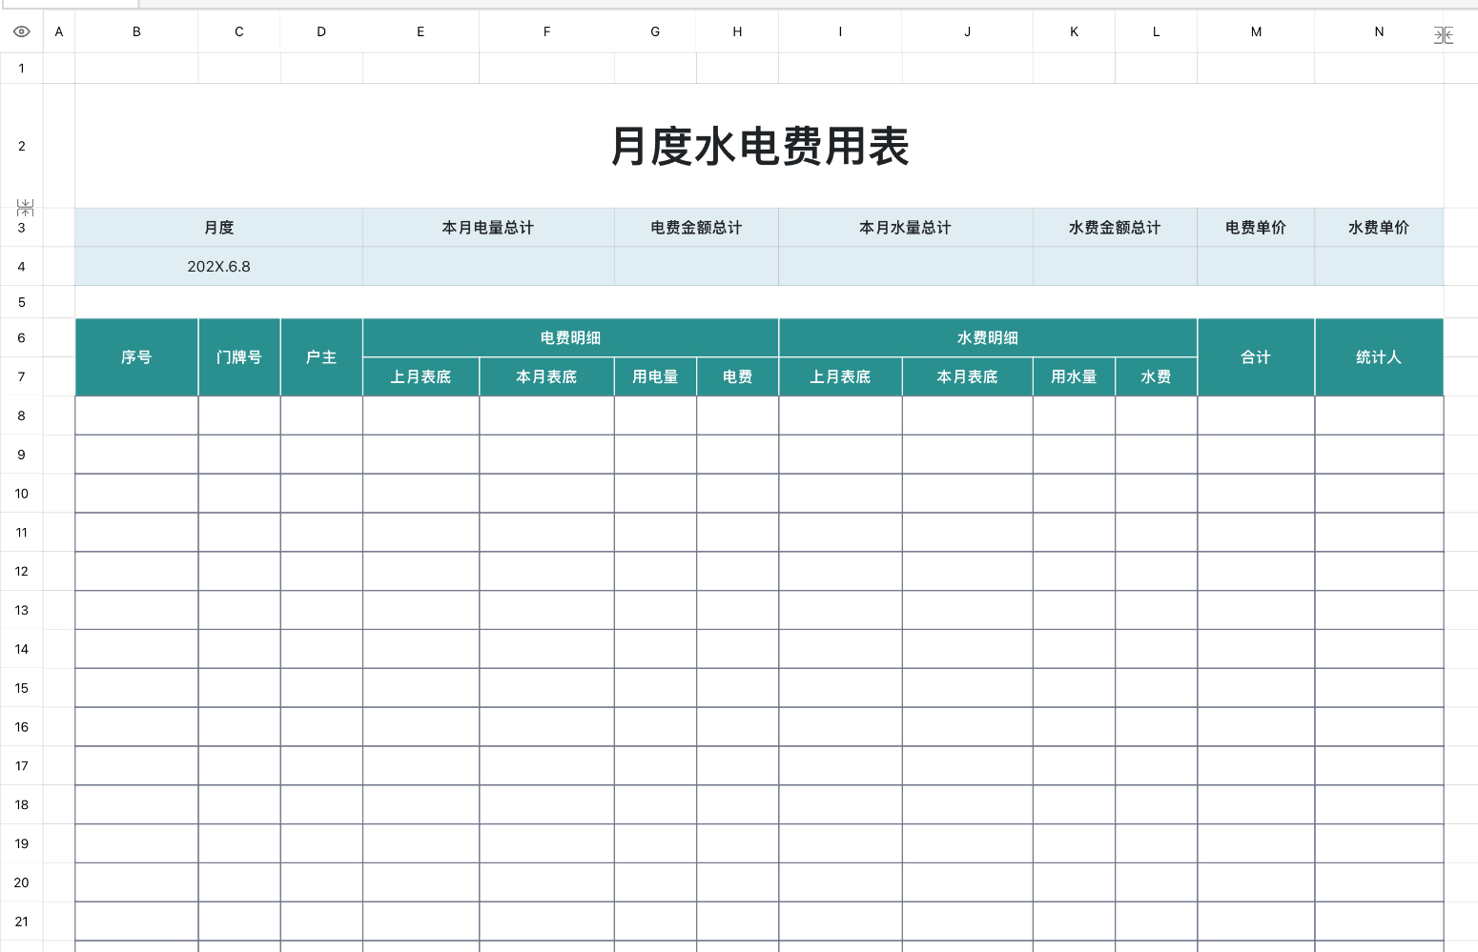
Task: Select column J header
Action: (x=967, y=31)
